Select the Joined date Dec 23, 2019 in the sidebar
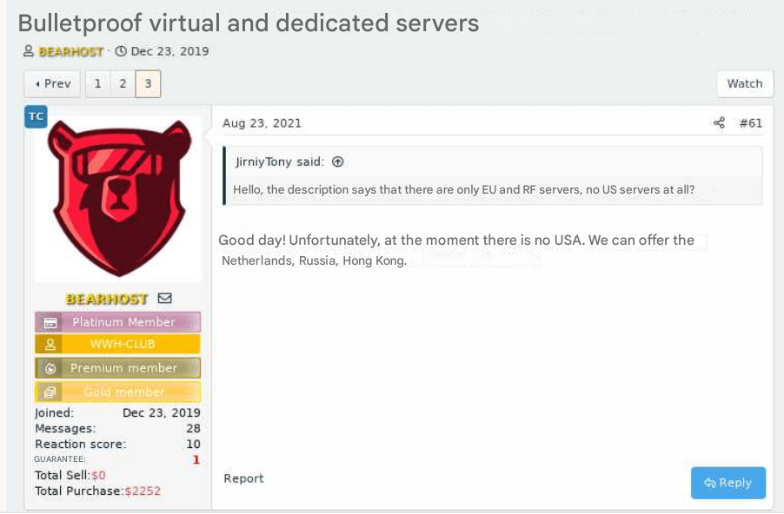This screenshot has width=784, height=514. [x=162, y=412]
